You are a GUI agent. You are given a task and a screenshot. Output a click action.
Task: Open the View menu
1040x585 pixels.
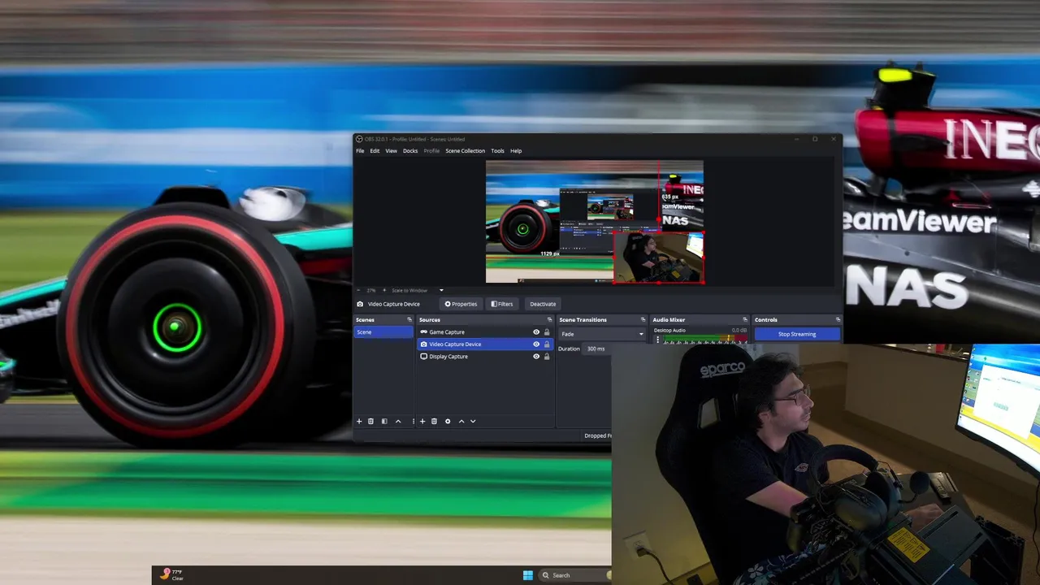[x=391, y=150]
